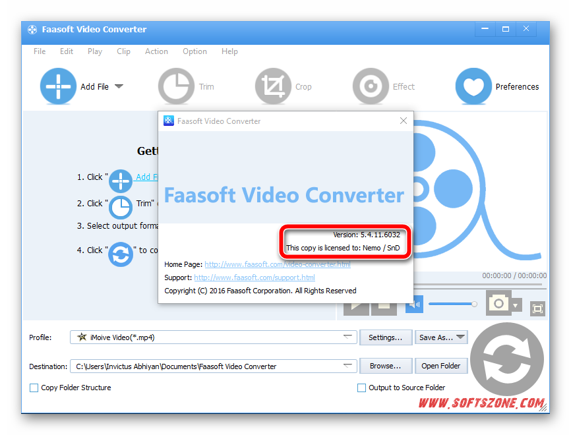Click the large Convert circular arrows button

(507, 360)
